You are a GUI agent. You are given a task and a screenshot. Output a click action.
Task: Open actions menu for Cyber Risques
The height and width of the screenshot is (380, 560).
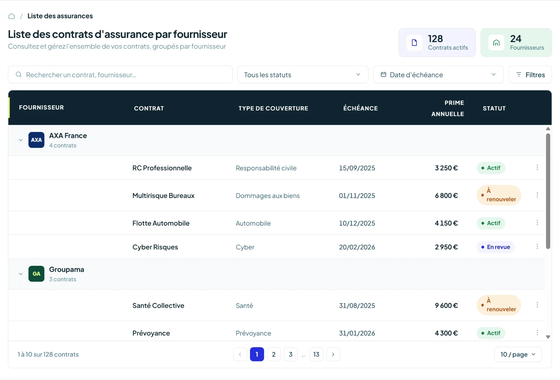pos(537,247)
